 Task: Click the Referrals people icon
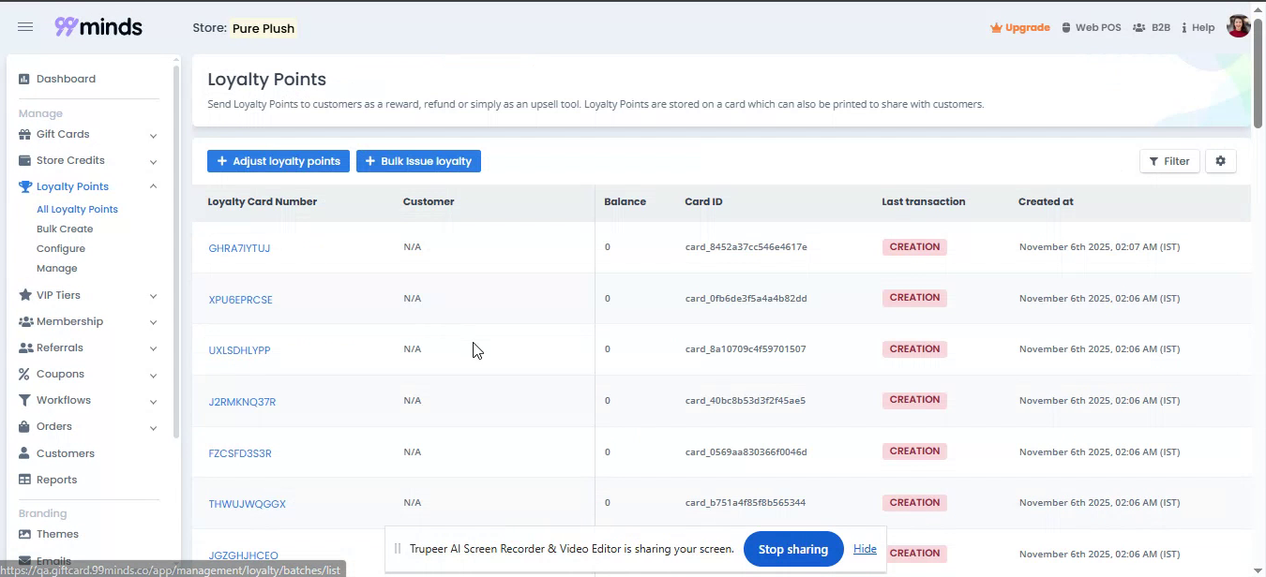(x=25, y=348)
